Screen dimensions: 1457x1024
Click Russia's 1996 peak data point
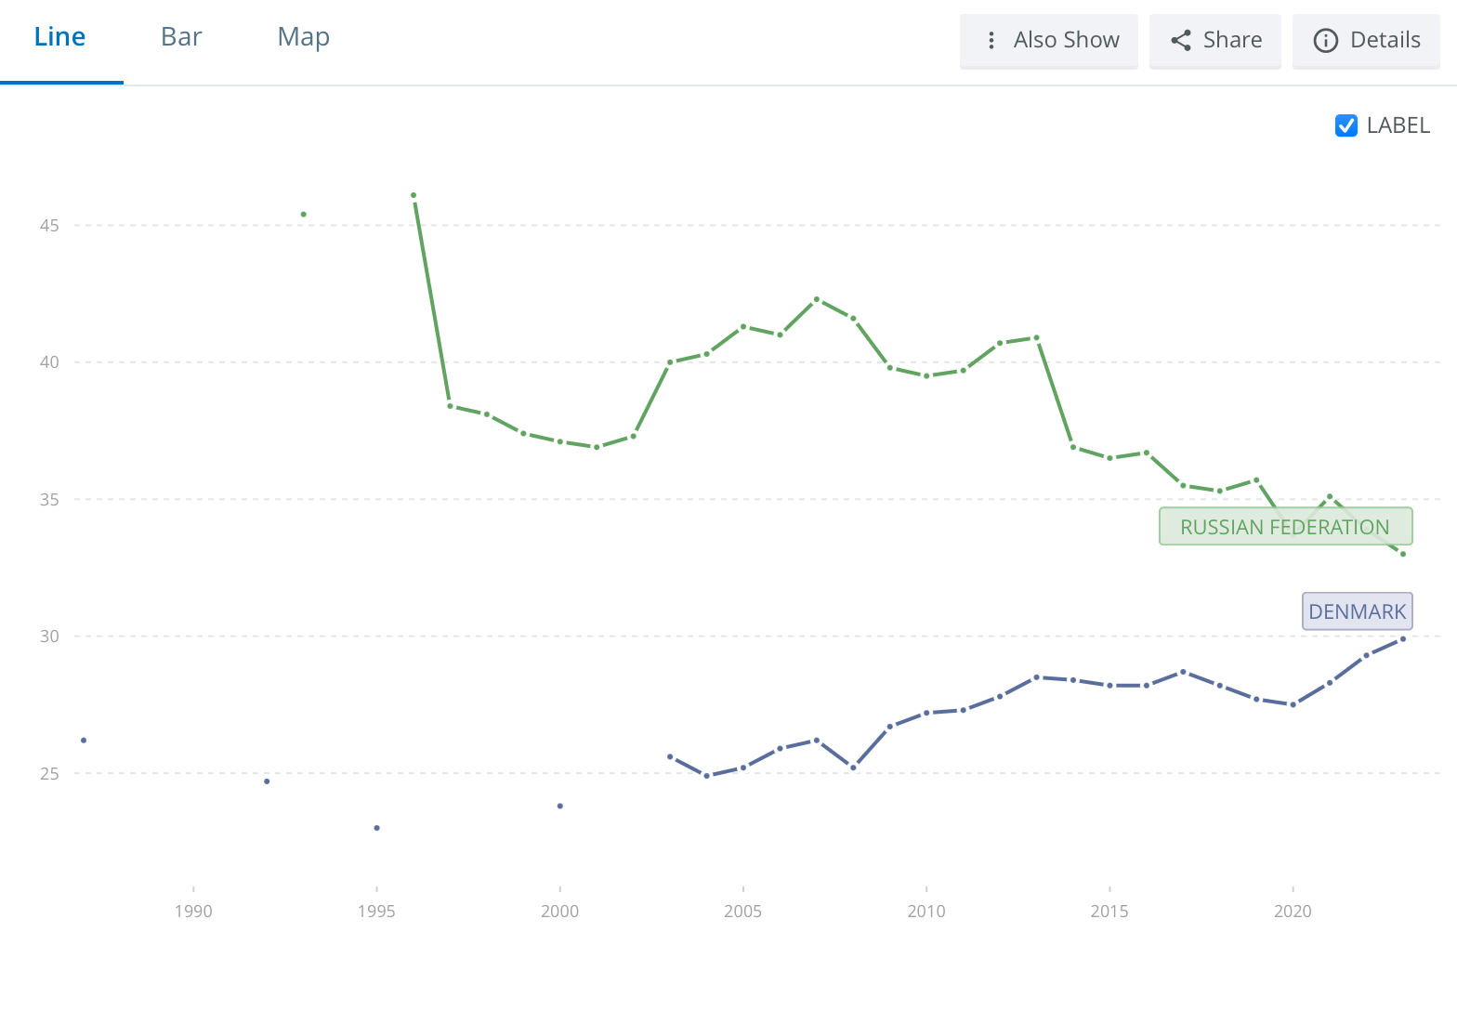[413, 196]
